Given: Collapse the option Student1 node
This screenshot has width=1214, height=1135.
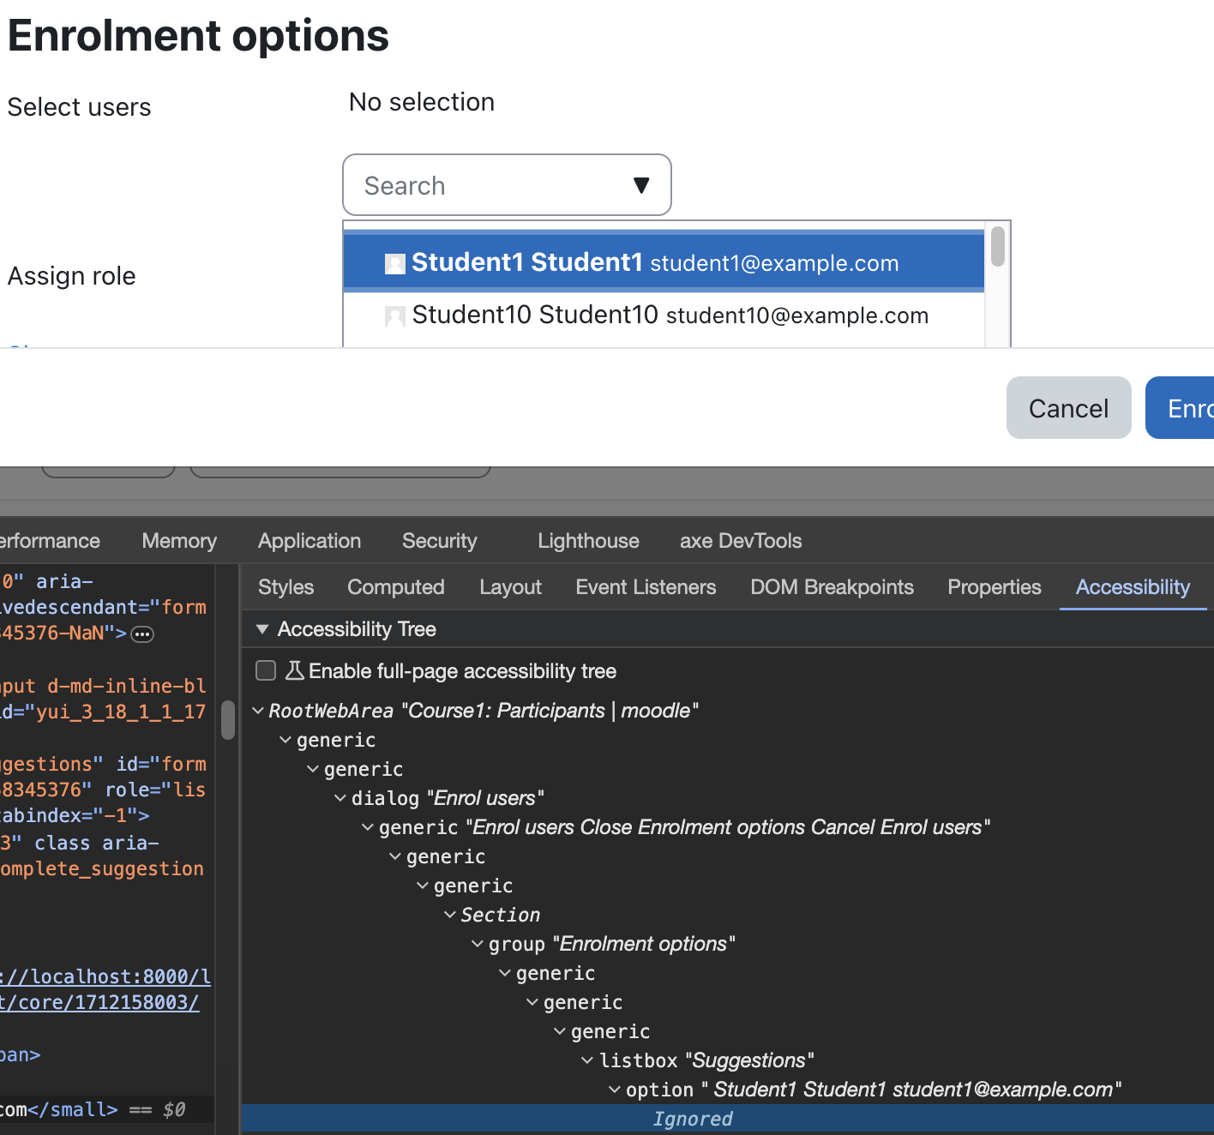Looking at the screenshot, I should point(615,1090).
